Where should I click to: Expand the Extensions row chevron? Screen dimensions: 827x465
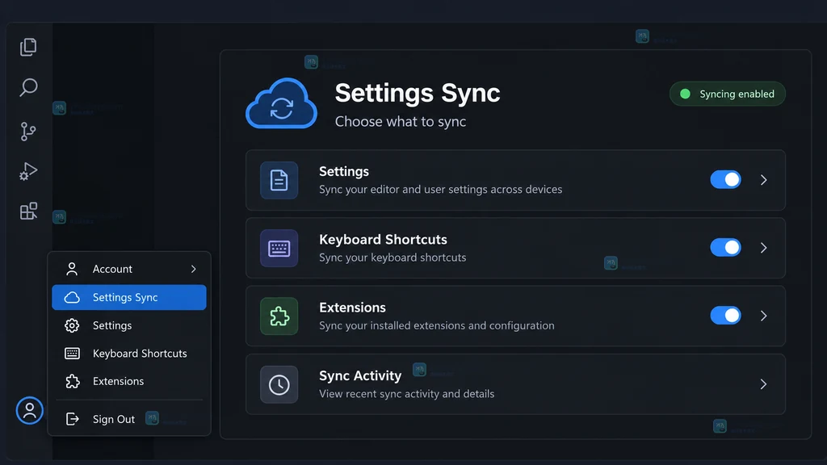(764, 316)
